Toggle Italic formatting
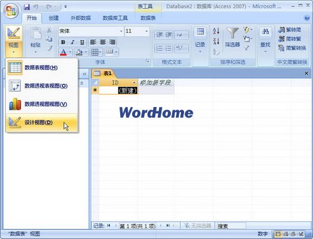 pos(73,42)
